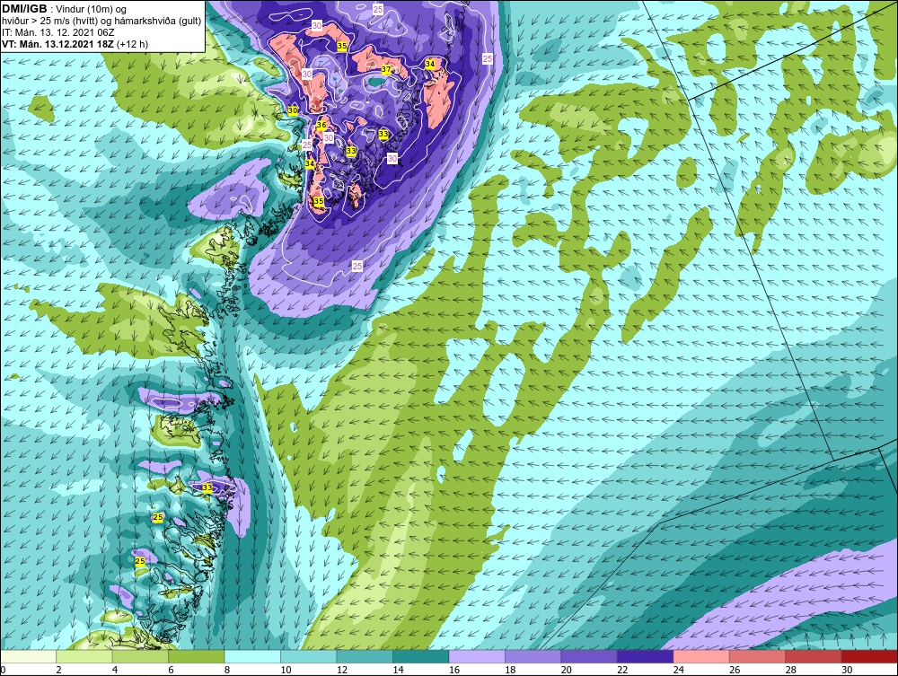Click the scale label 12 on legend
This screenshot has height=676, width=898.
342,670
